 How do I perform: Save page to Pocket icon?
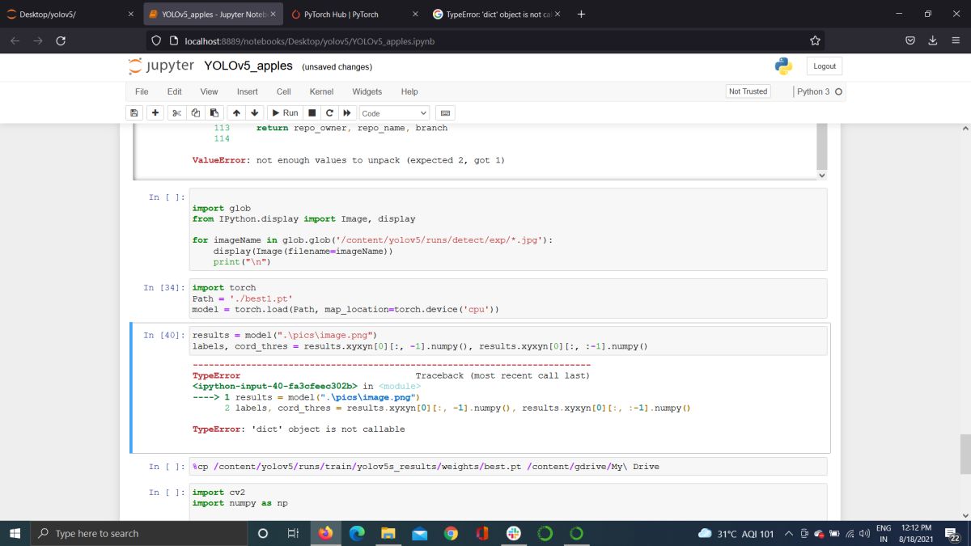click(910, 40)
